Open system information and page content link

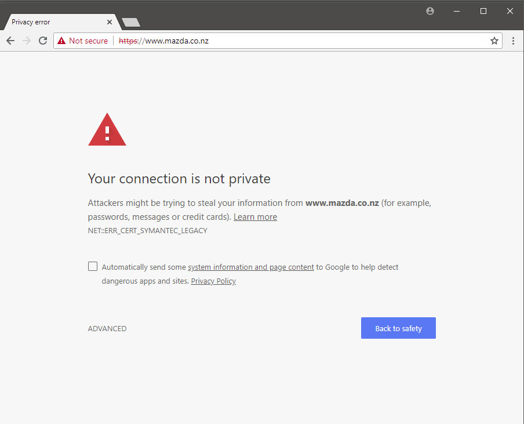pos(251,267)
